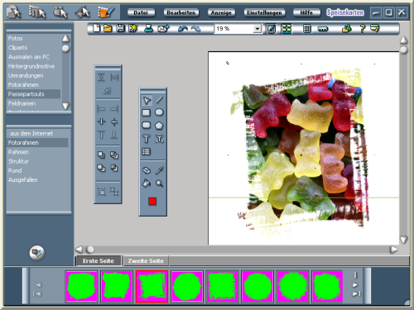414x310 pixels.
Task: Click the vertical canvas scrollbar thumb
Action: click(x=403, y=50)
